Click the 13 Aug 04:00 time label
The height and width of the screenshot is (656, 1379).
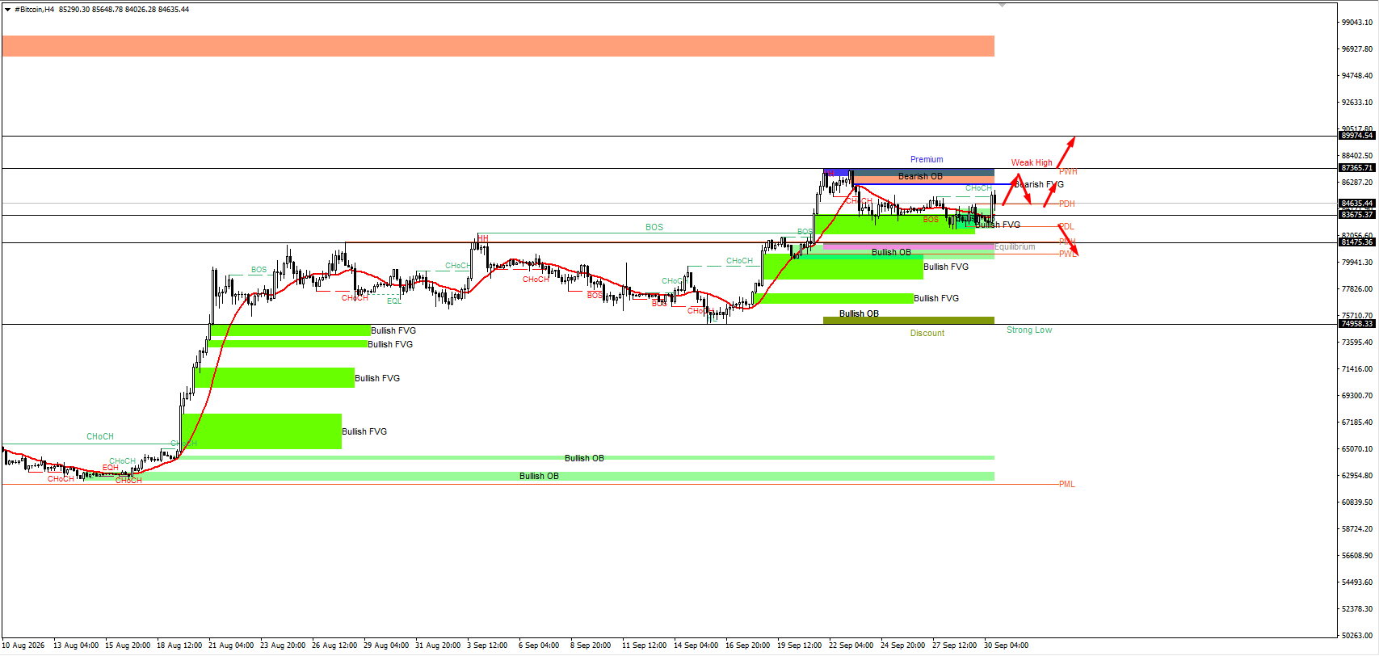76,645
